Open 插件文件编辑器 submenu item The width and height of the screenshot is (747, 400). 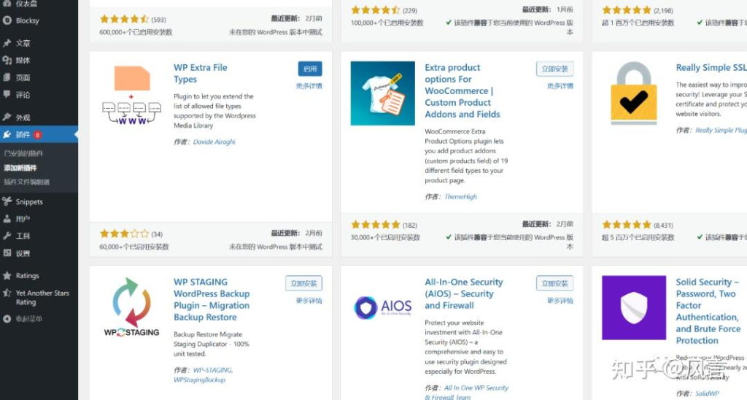(x=27, y=182)
